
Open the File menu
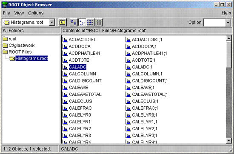point(6,13)
